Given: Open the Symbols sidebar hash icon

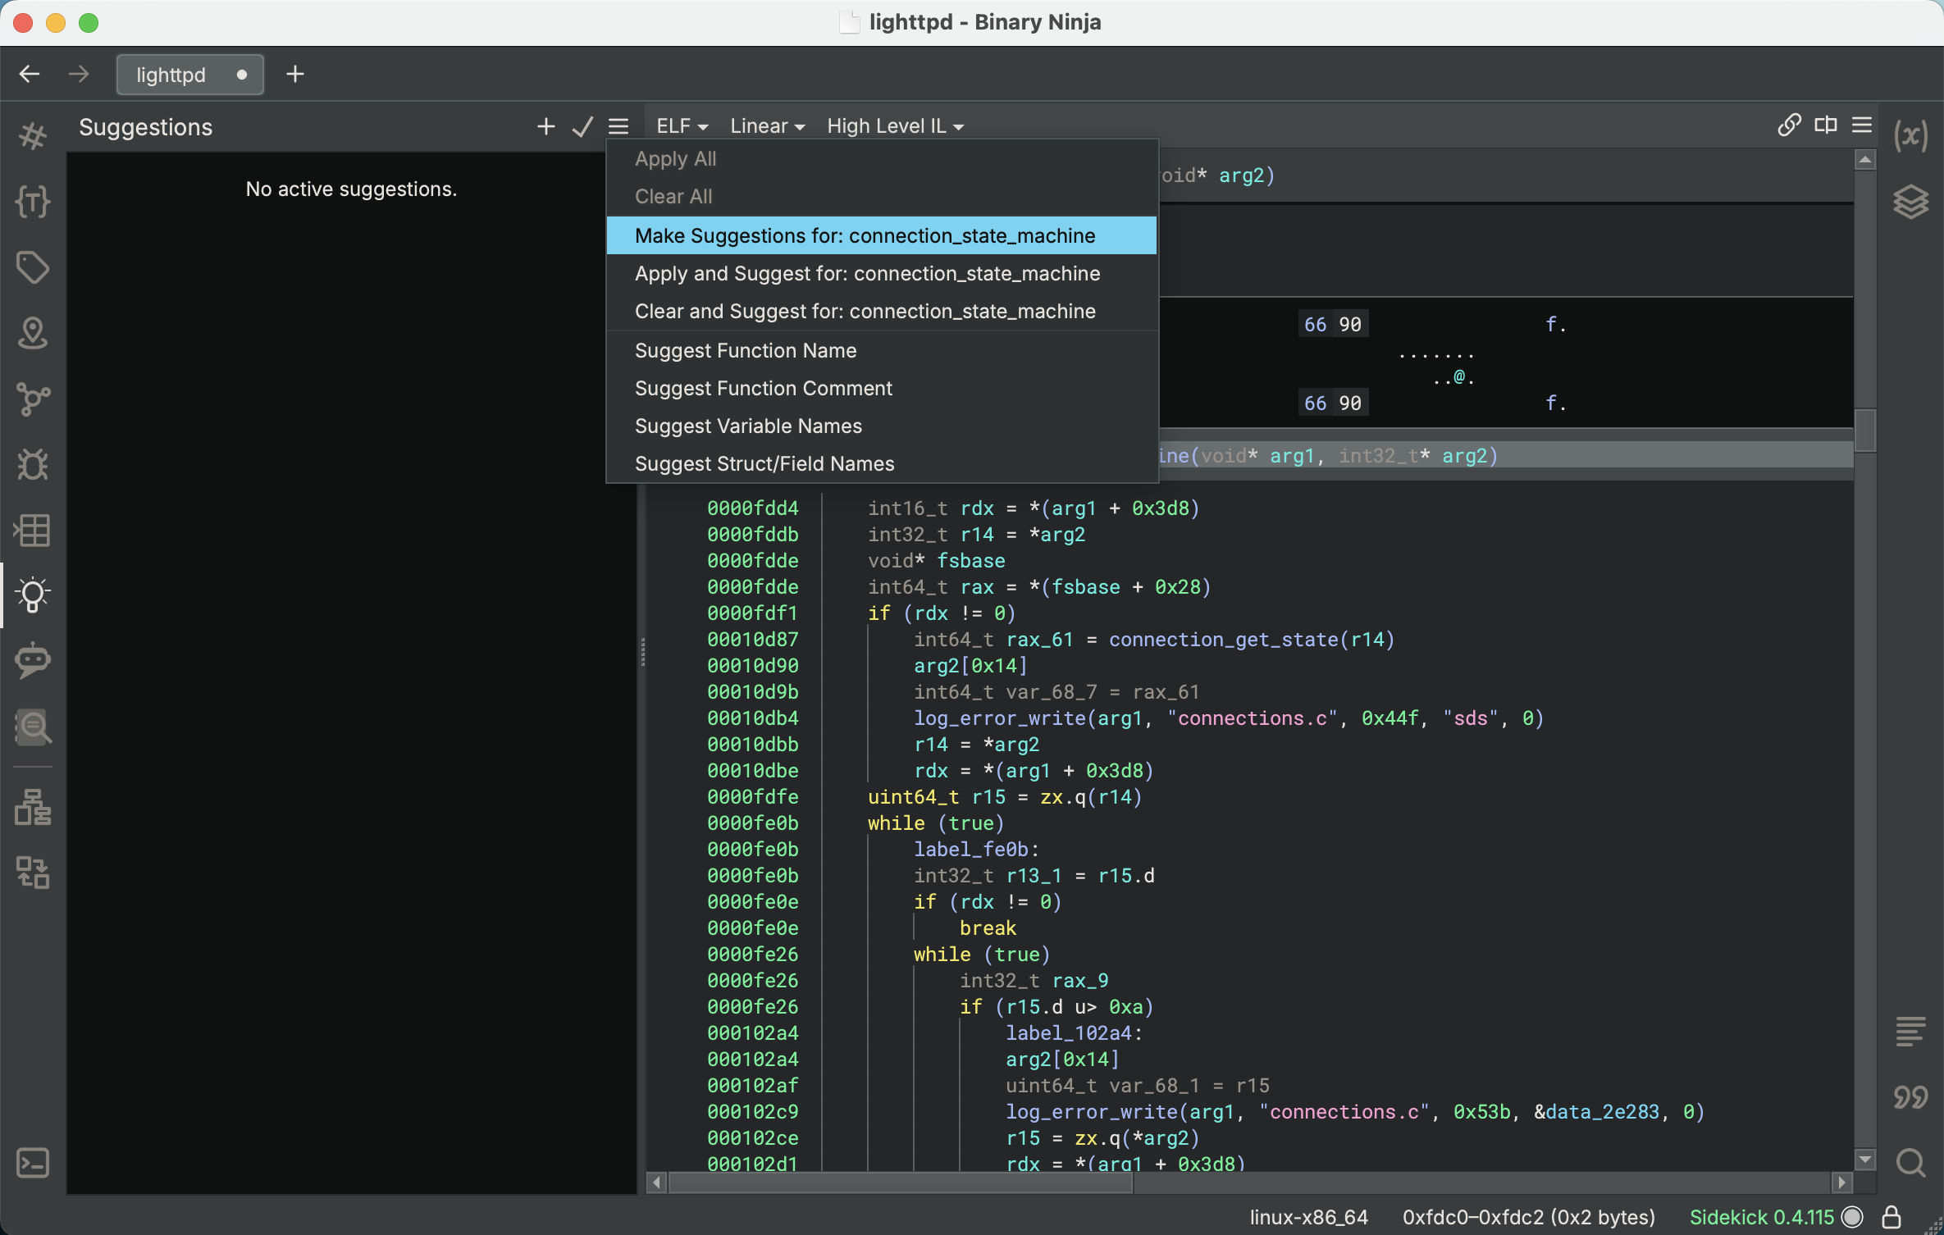Looking at the screenshot, I should pyautogui.click(x=33, y=135).
